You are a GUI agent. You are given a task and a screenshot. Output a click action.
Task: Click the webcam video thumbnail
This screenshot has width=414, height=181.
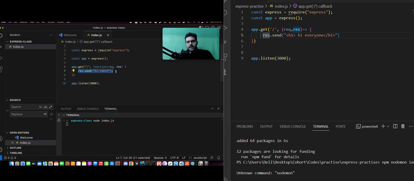[x=191, y=44]
